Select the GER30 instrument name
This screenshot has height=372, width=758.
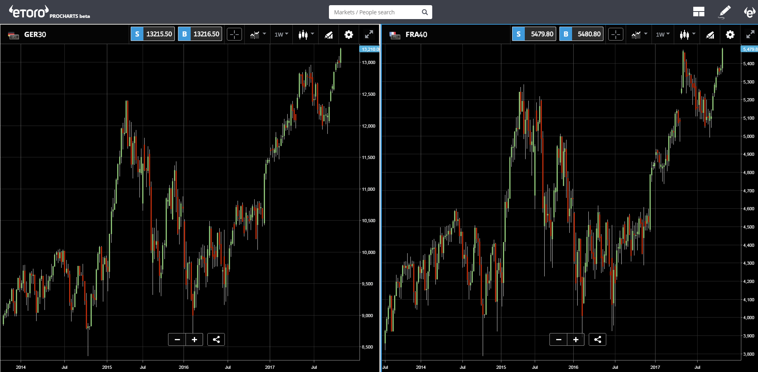tap(35, 35)
